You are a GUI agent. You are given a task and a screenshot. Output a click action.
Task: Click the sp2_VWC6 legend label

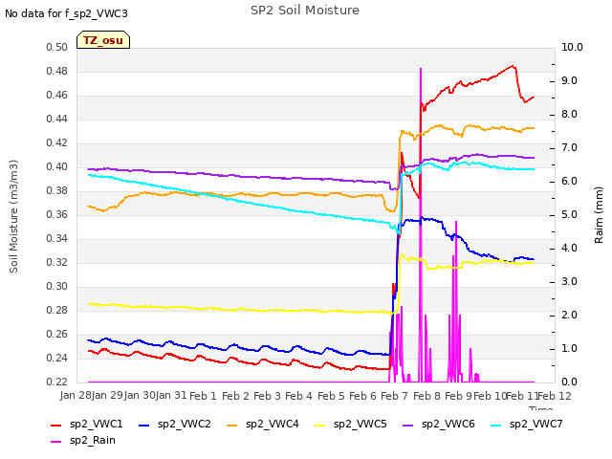(448, 424)
